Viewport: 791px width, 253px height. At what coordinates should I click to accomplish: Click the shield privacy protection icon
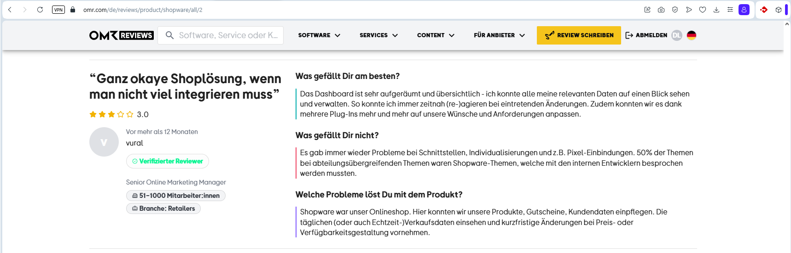pos(675,10)
